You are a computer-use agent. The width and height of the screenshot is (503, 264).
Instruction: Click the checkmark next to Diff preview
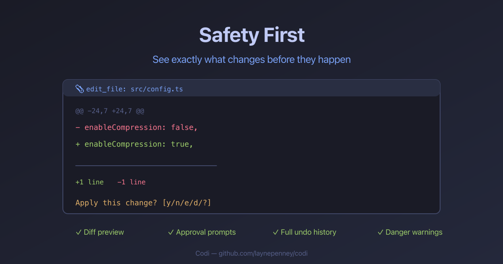point(78,232)
